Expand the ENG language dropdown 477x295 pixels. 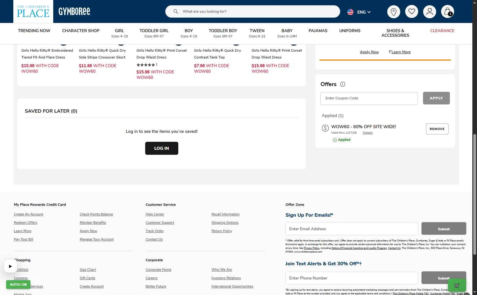[364, 12]
